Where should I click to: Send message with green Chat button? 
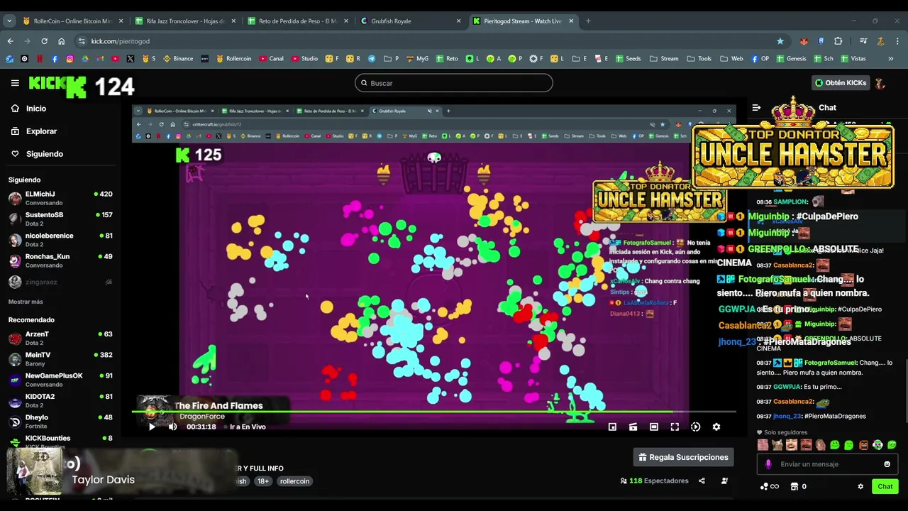coord(885,486)
